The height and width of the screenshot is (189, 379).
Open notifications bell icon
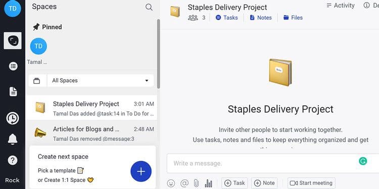(x=13, y=139)
